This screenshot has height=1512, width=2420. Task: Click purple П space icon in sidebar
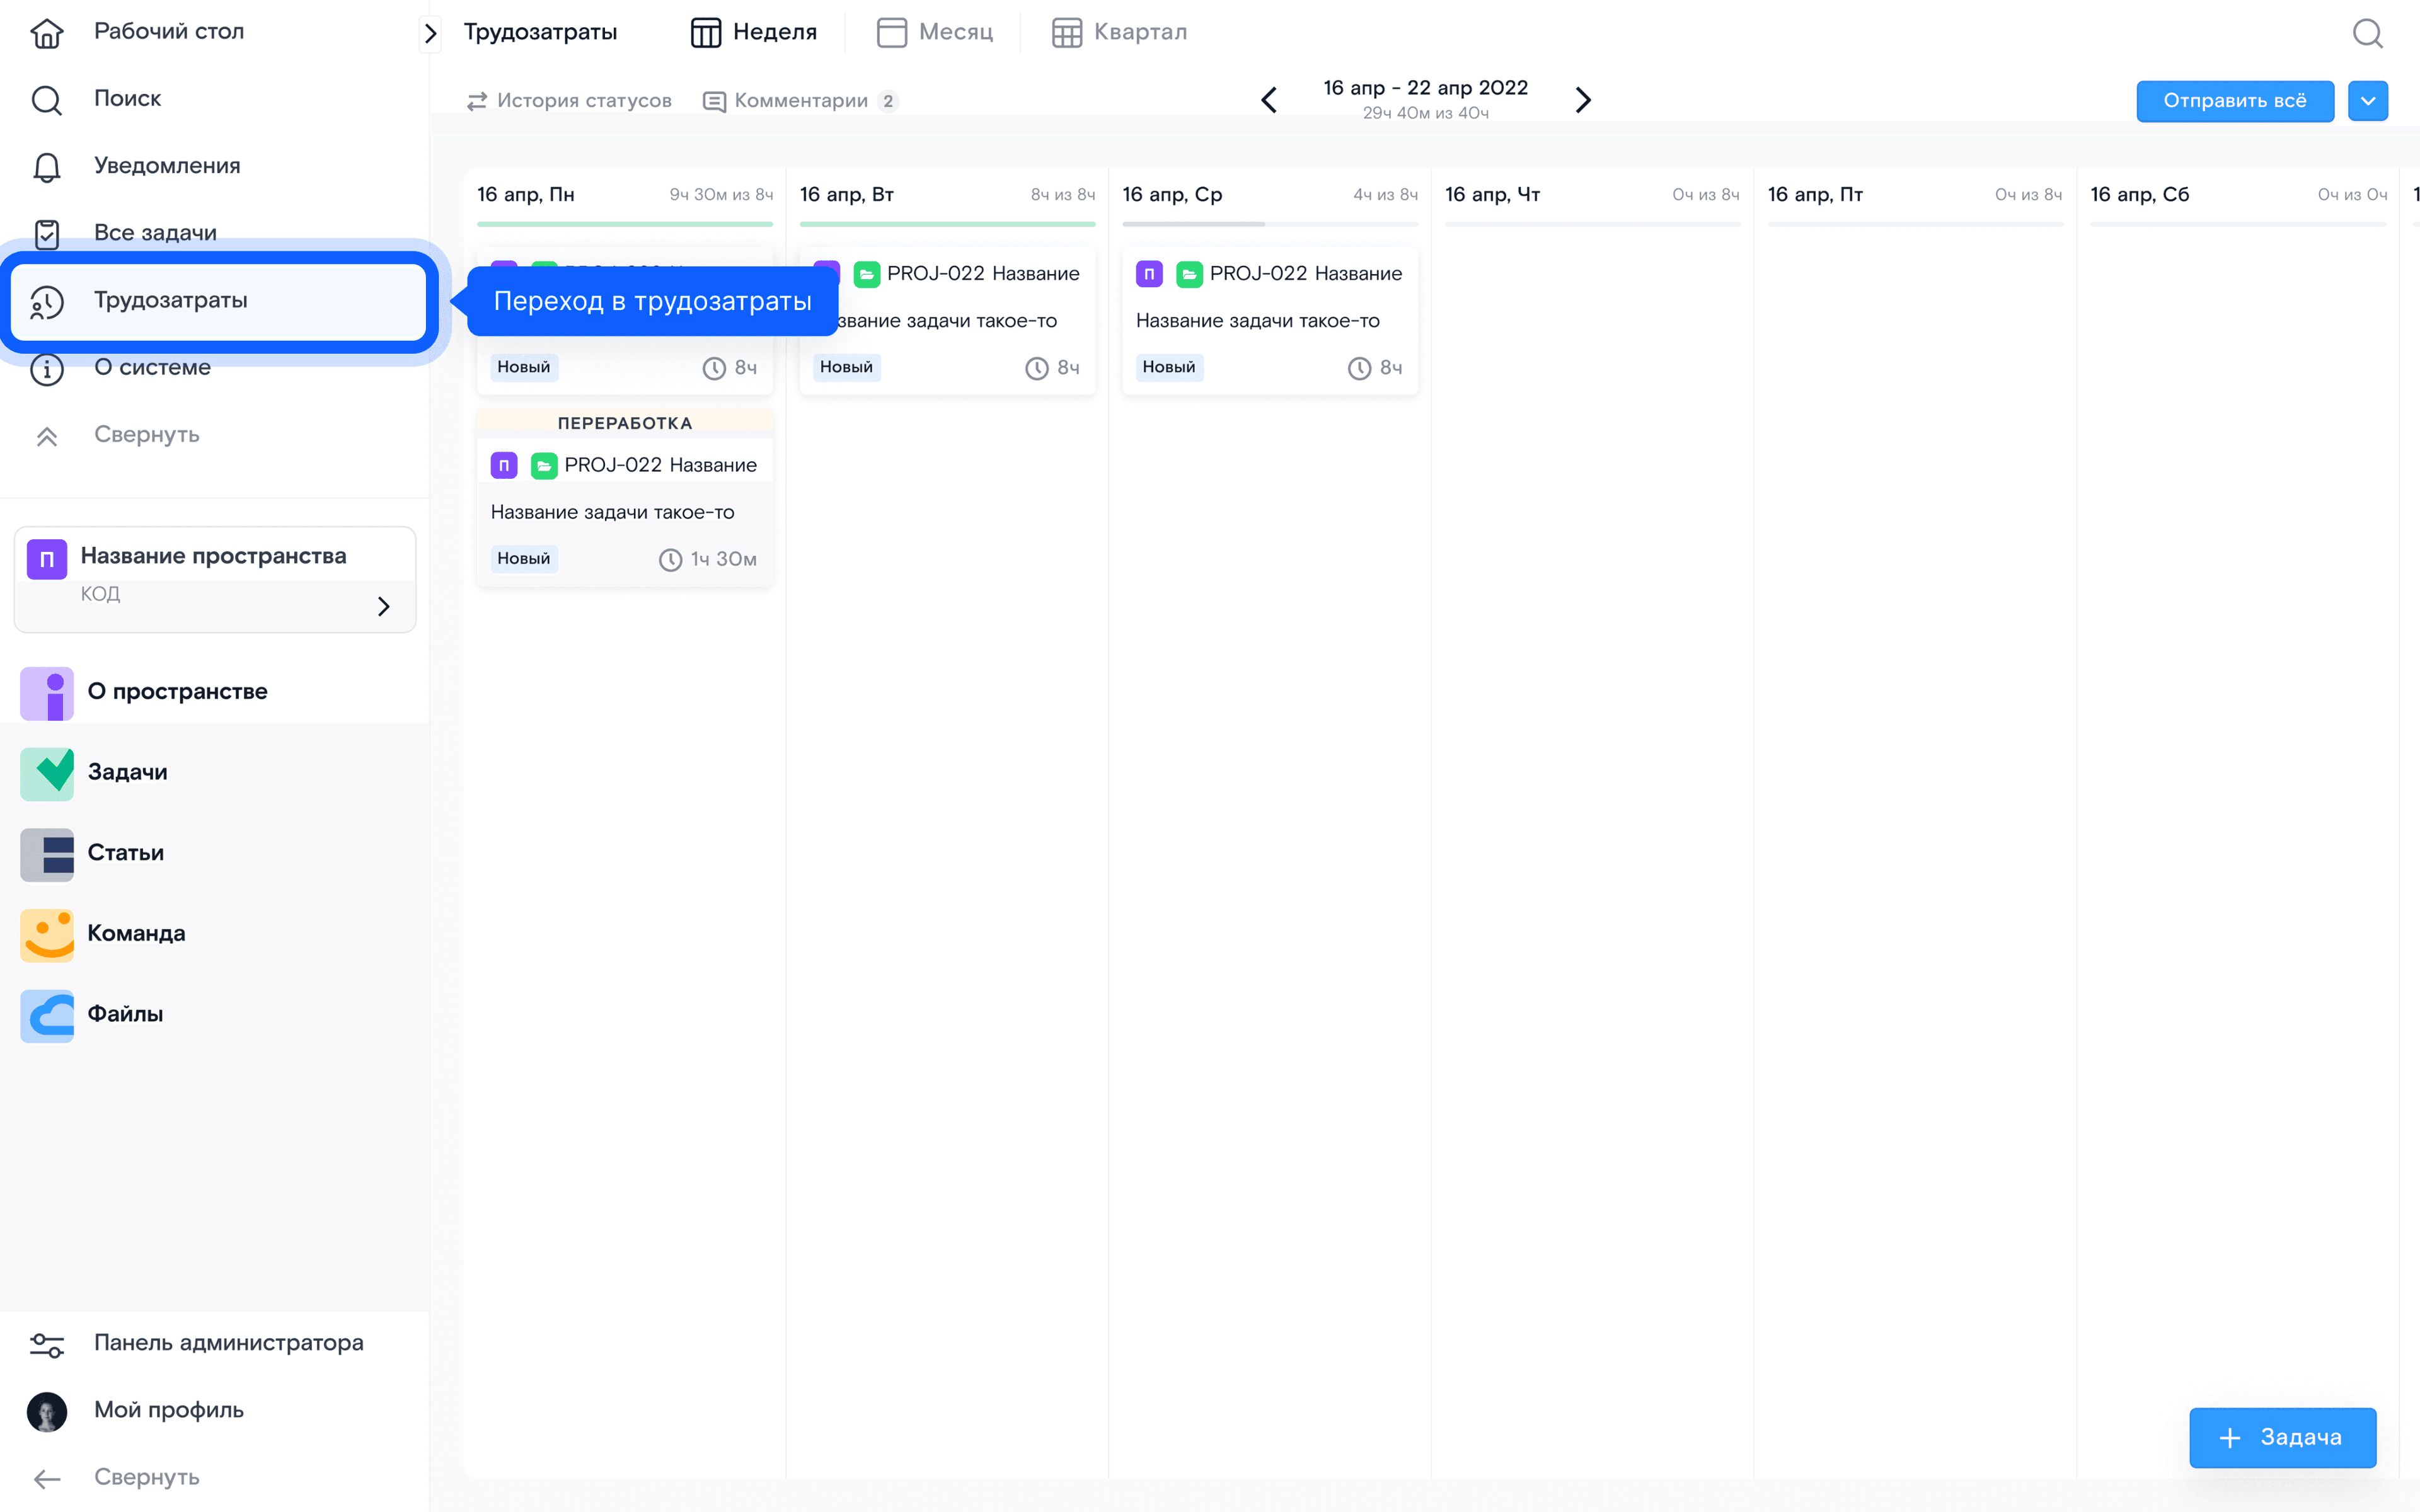pyautogui.click(x=46, y=558)
